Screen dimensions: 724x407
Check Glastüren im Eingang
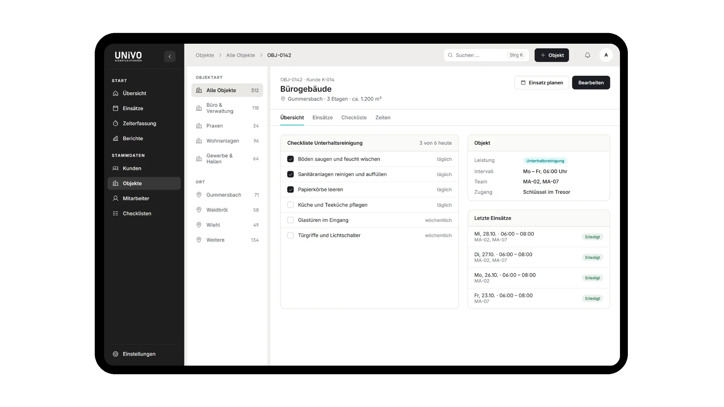coord(290,220)
